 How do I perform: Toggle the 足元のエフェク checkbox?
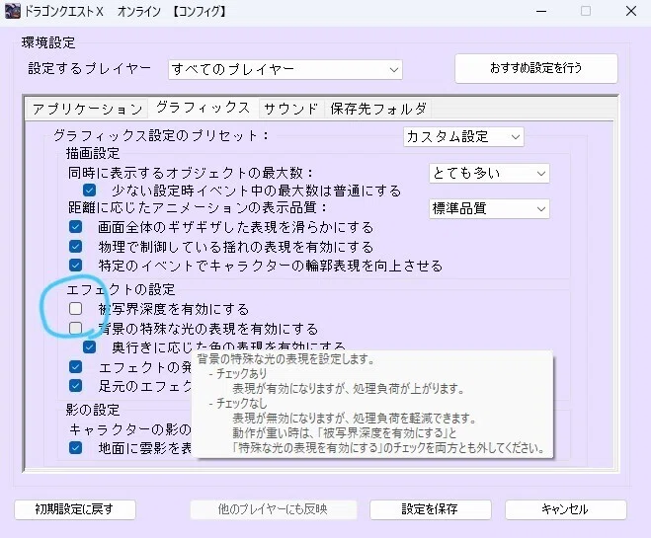pos(75,386)
